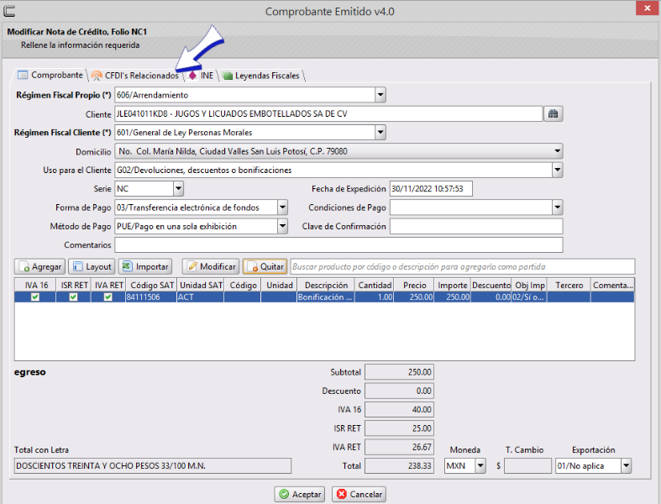Click the Tercero column header

pyautogui.click(x=569, y=285)
